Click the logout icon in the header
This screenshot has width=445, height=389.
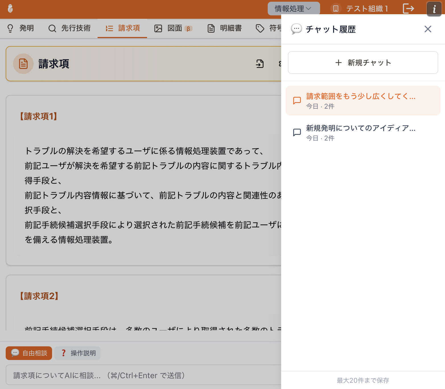pos(408,9)
